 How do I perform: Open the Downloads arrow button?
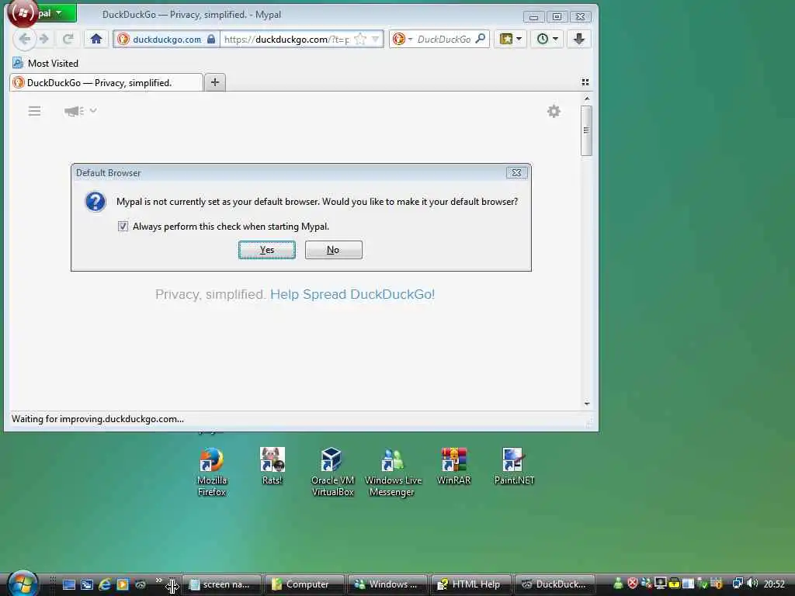point(579,39)
